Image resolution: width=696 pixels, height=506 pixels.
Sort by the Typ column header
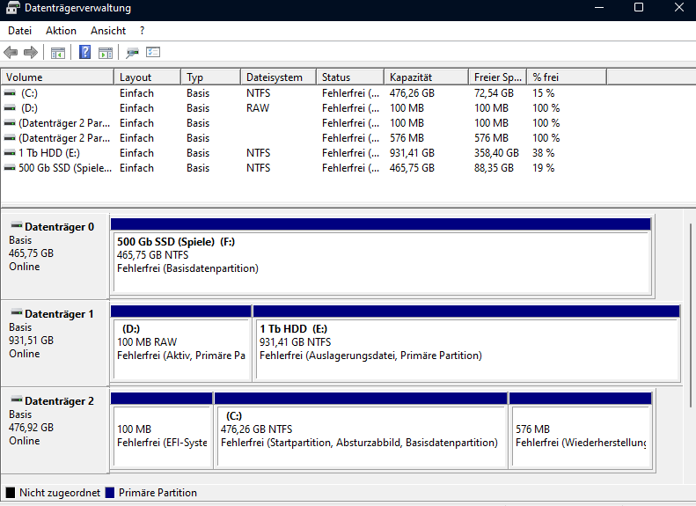211,77
